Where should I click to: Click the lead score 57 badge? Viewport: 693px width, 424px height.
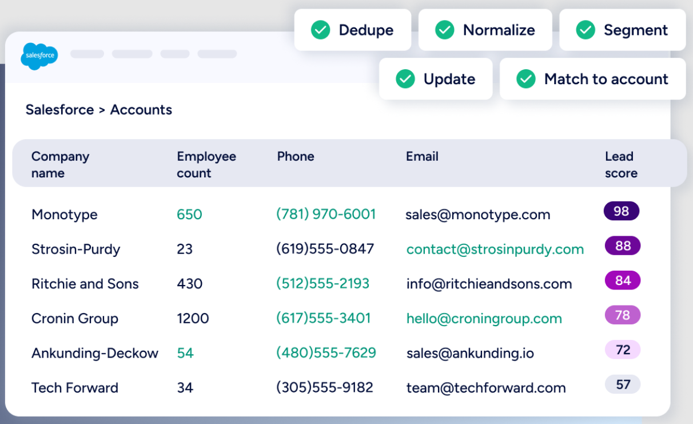[x=623, y=384]
